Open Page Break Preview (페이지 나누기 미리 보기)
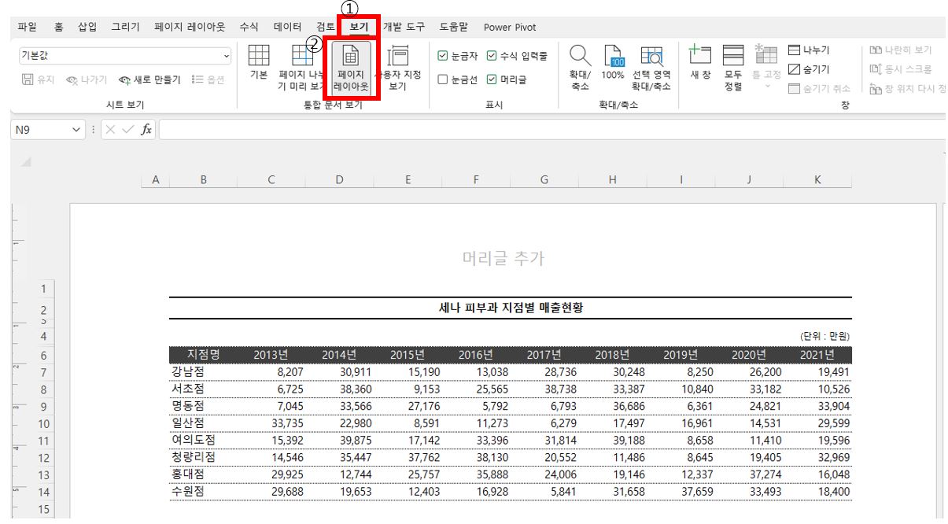The image size is (948, 524). [x=302, y=66]
